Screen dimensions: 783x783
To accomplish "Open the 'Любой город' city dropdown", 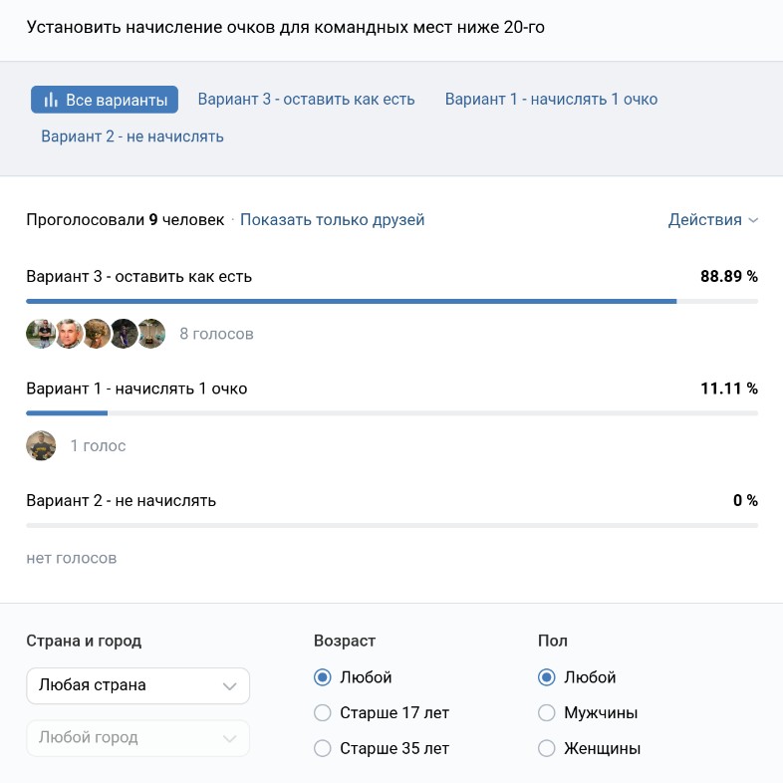I will (x=137, y=738).
